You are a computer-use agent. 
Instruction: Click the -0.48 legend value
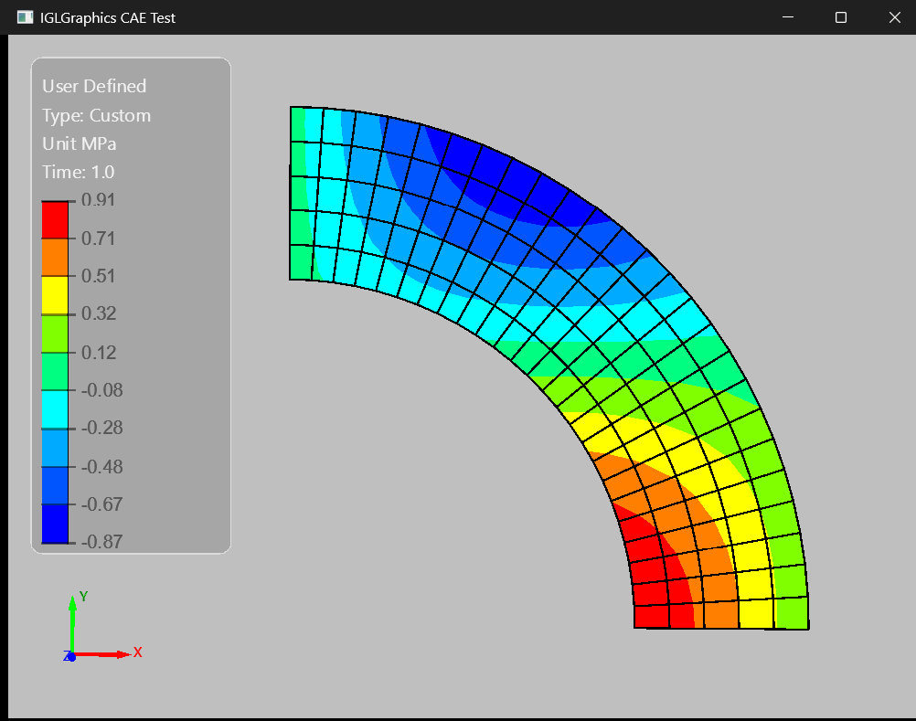pyautogui.click(x=101, y=466)
